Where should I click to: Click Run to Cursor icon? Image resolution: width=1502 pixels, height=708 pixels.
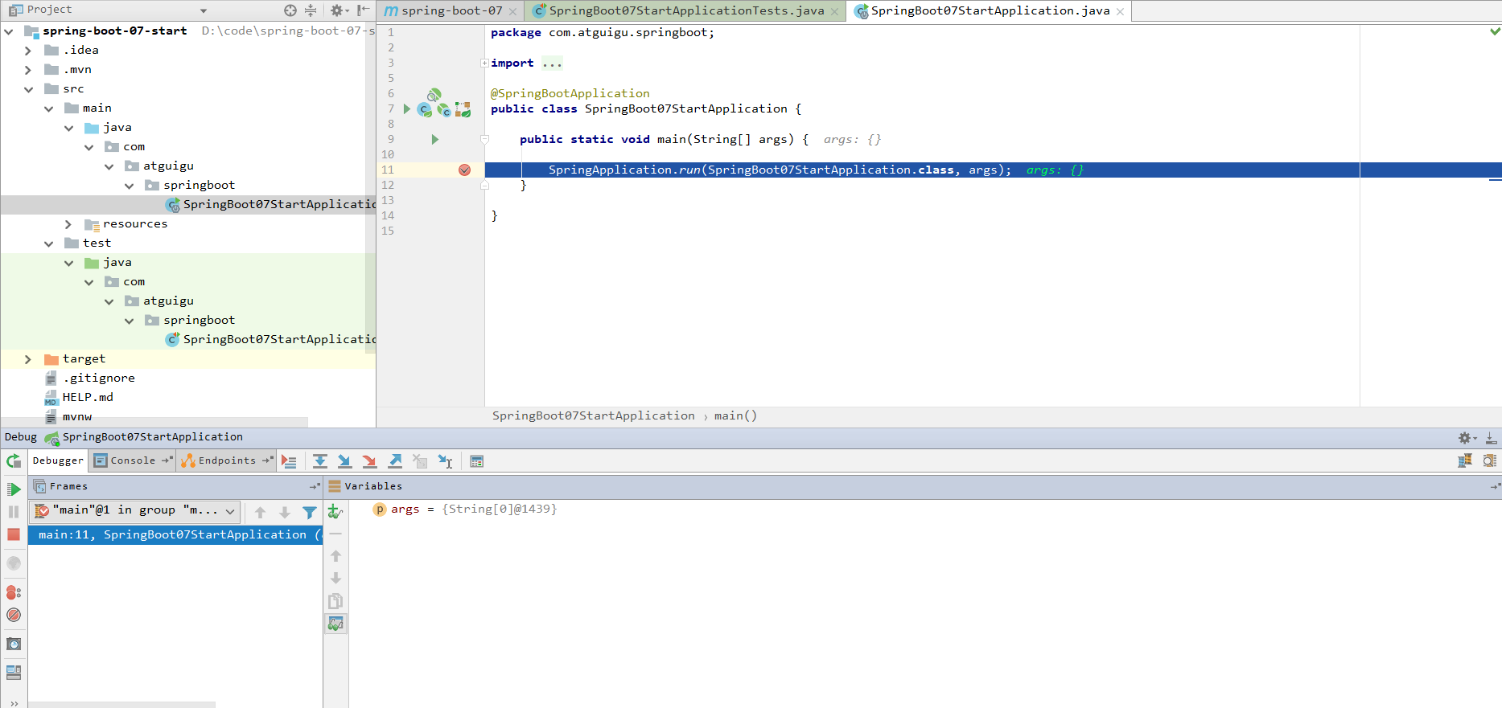445,461
